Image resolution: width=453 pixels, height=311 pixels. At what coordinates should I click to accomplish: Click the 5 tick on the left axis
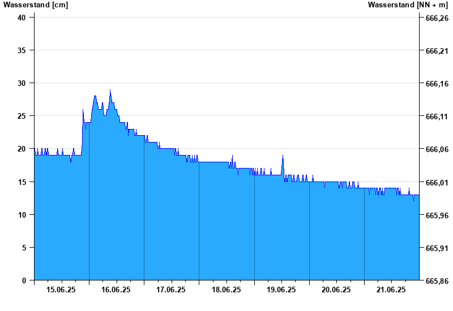click(x=24, y=248)
